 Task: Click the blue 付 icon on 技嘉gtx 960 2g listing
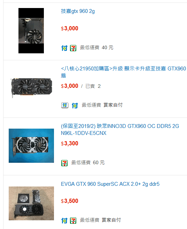64,48
